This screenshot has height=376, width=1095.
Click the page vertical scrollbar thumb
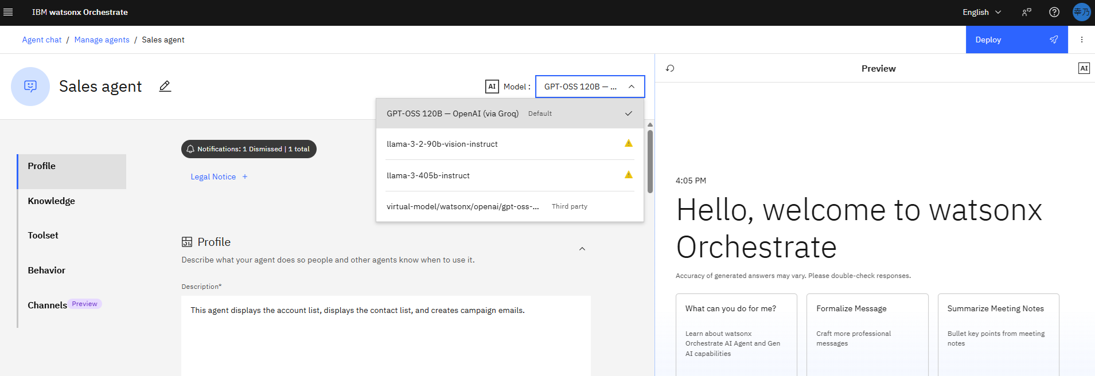[650, 161]
